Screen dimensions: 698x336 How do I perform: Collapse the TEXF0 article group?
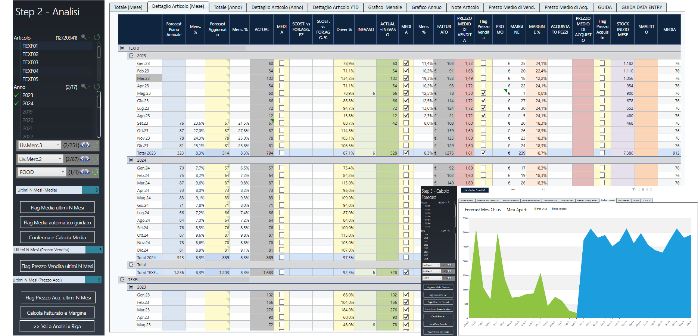122,48
